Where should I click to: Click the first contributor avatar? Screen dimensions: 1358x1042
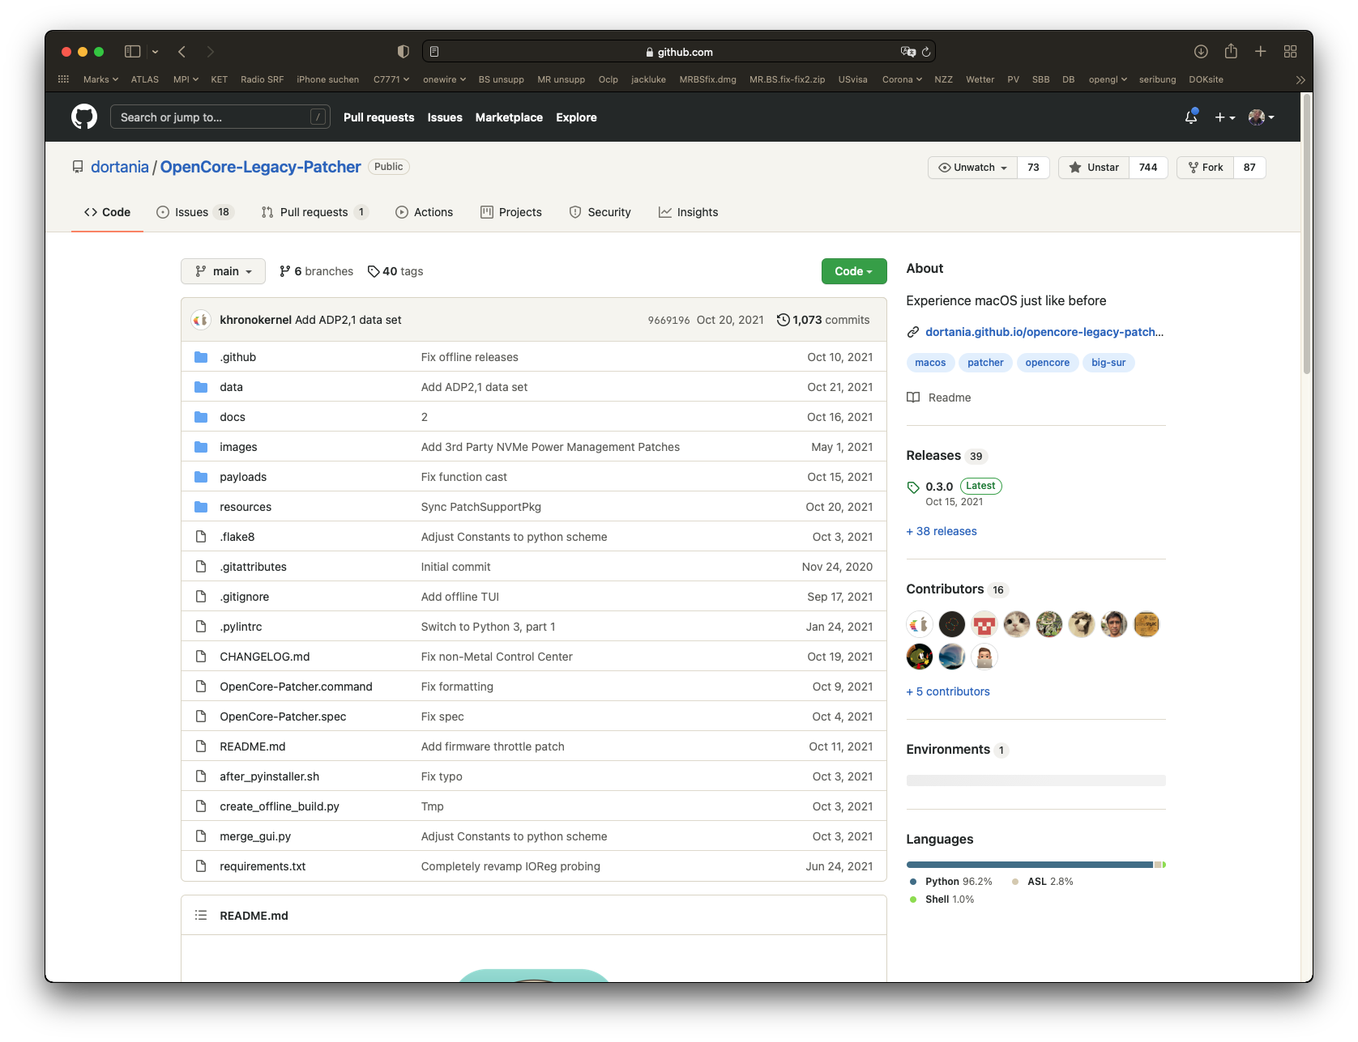pos(920,624)
